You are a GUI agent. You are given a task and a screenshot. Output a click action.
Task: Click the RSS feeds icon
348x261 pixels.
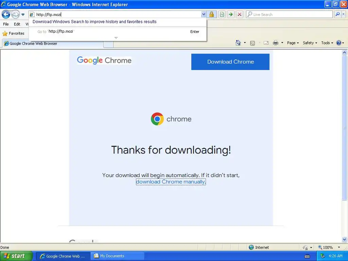[253, 43]
